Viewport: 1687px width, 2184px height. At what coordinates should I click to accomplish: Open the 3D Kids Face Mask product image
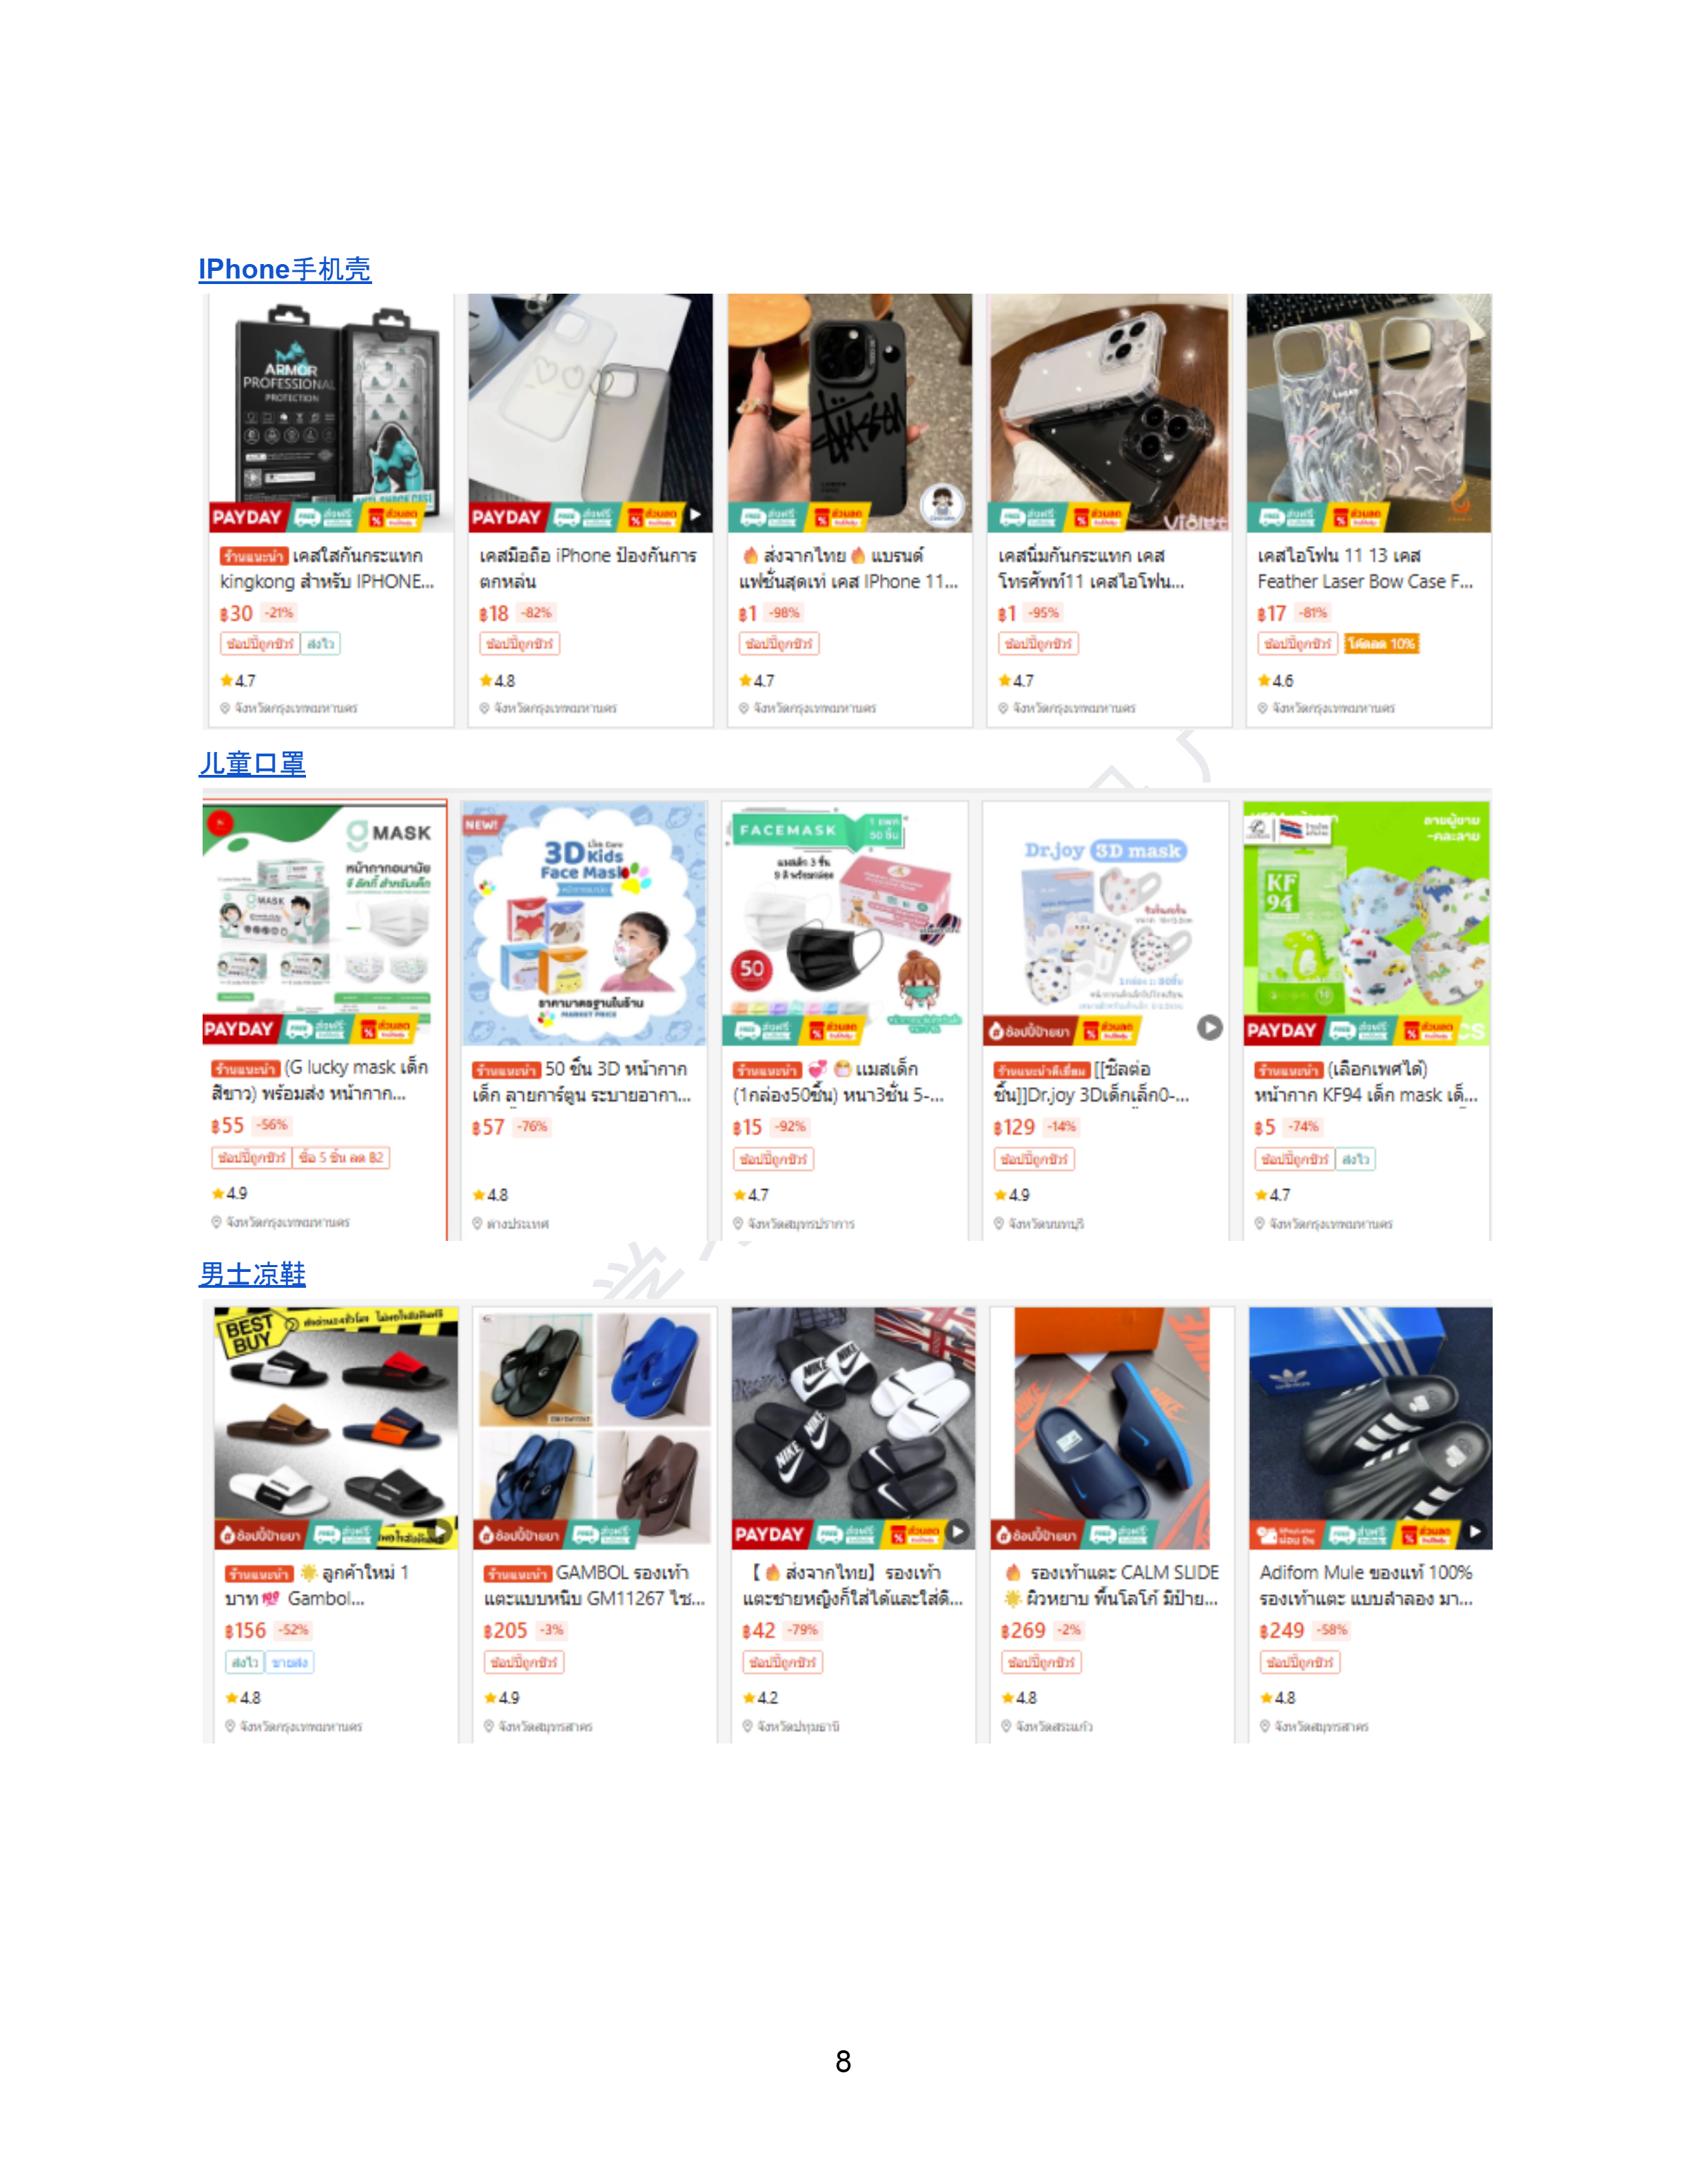(x=584, y=923)
